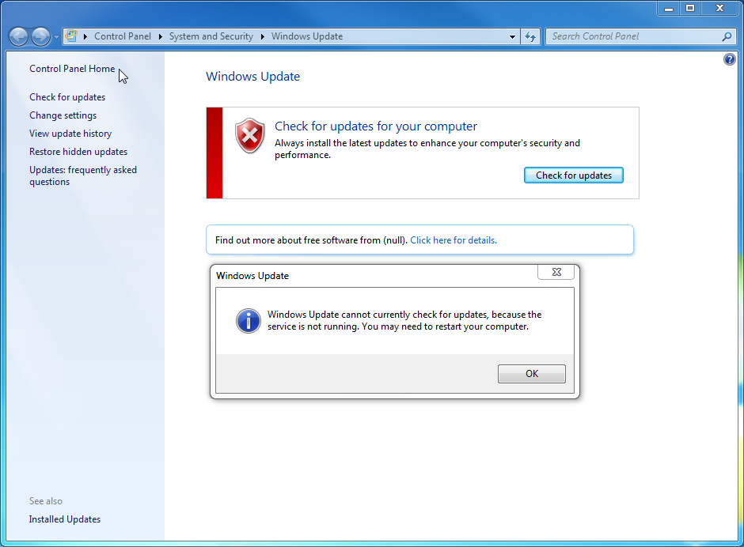Viewport: 744px width, 547px height.
Task: Click the Back navigation arrow button
Action: pyautogui.click(x=19, y=36)
